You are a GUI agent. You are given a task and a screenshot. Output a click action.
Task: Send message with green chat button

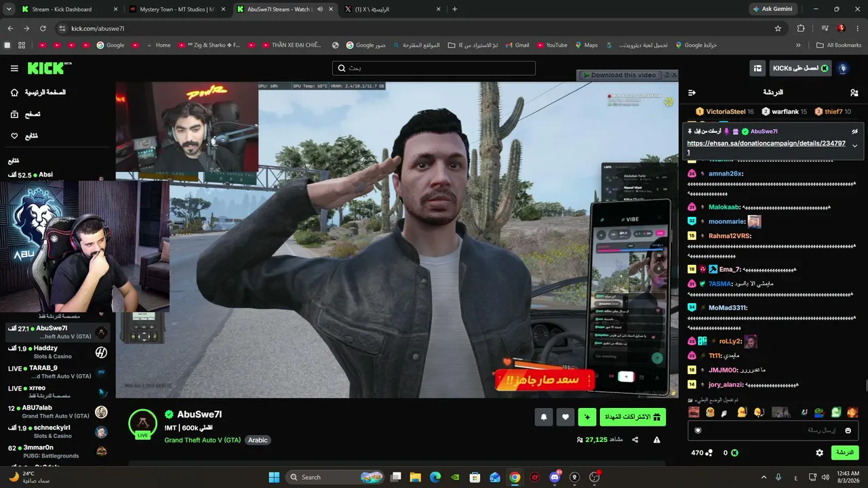(844, 453)
